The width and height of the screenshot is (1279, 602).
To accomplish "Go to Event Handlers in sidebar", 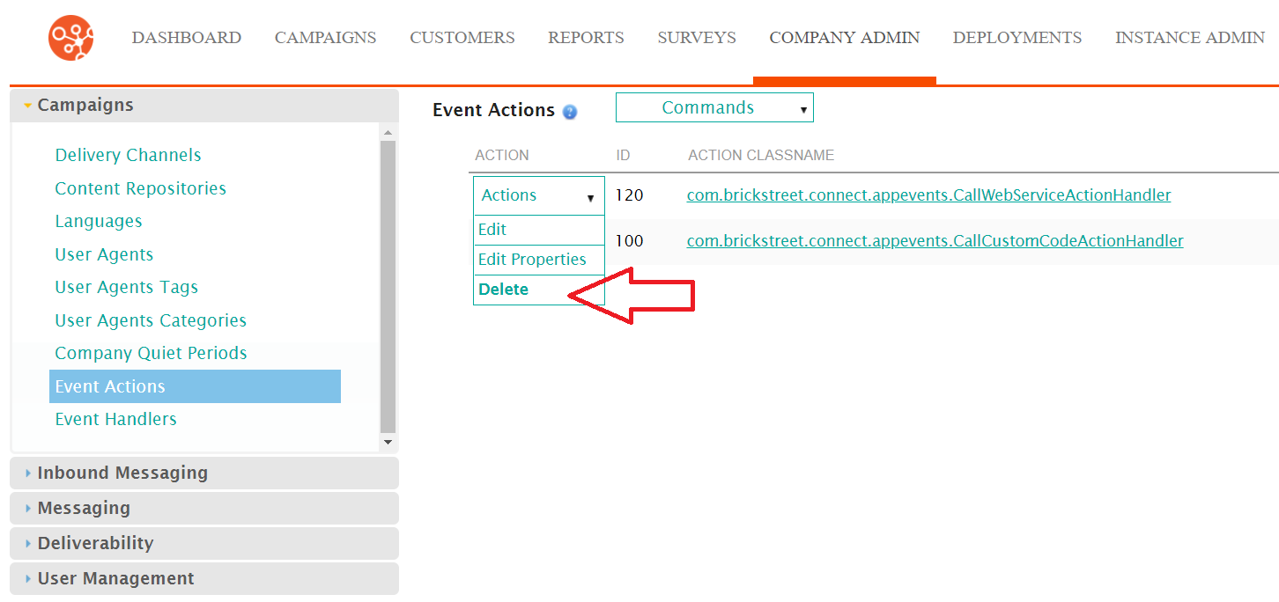I will 115,419.
